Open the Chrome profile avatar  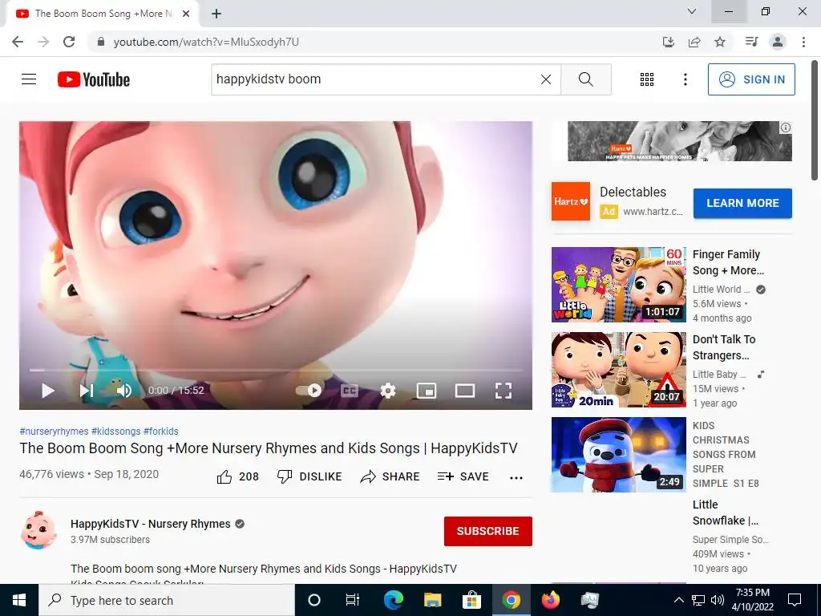778,42
